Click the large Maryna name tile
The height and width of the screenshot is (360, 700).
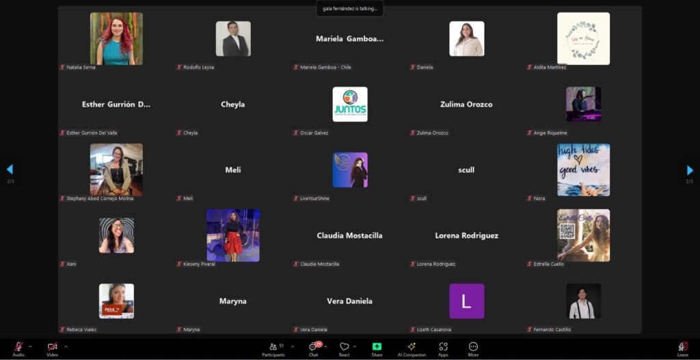tap(233, 301)
